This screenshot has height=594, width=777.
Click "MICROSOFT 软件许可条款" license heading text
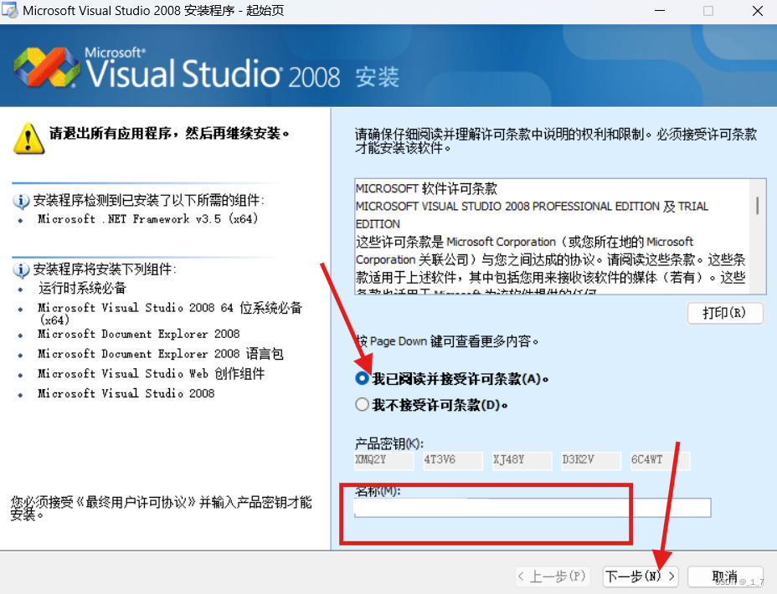click(x=426, y=188)
